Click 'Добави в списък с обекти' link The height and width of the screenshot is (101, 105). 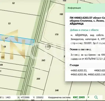click(x=84, y=30)
